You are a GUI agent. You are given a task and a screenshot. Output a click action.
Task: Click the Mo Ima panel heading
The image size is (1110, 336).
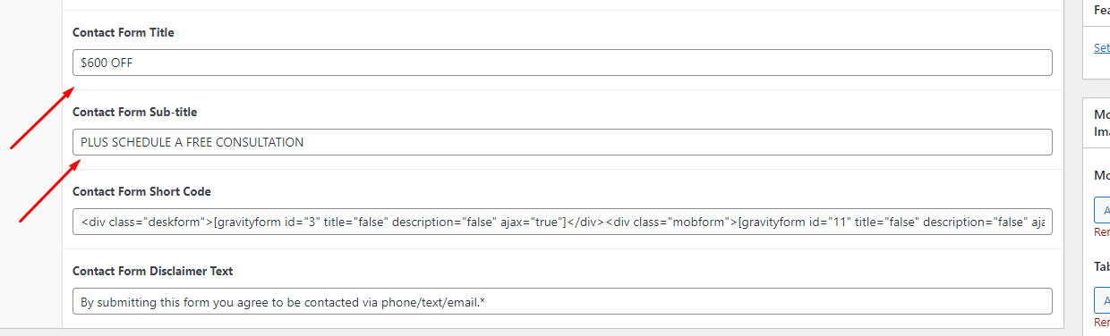(1102, 122)
